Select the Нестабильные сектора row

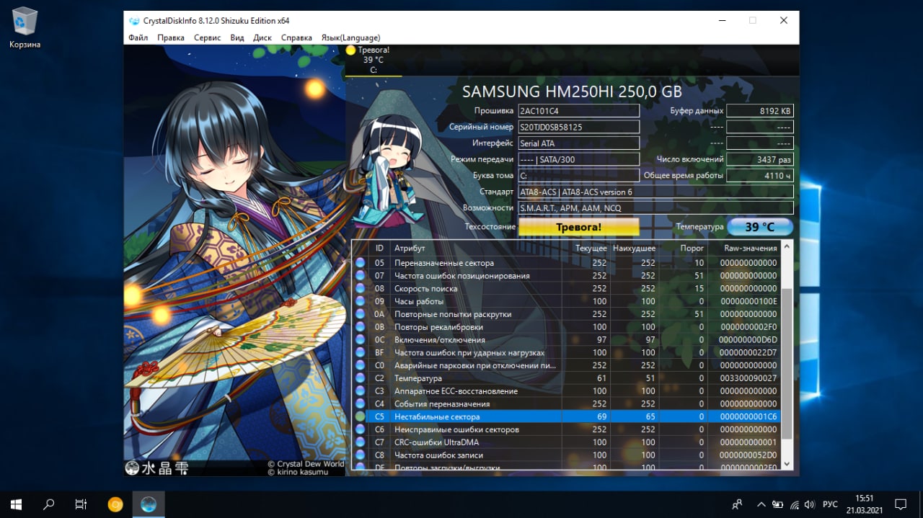pyautogui.click(x=566, y=417)
